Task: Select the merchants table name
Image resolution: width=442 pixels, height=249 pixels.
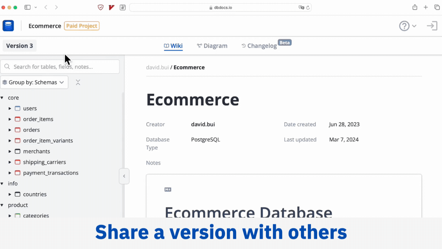Action: coord(36,151)
